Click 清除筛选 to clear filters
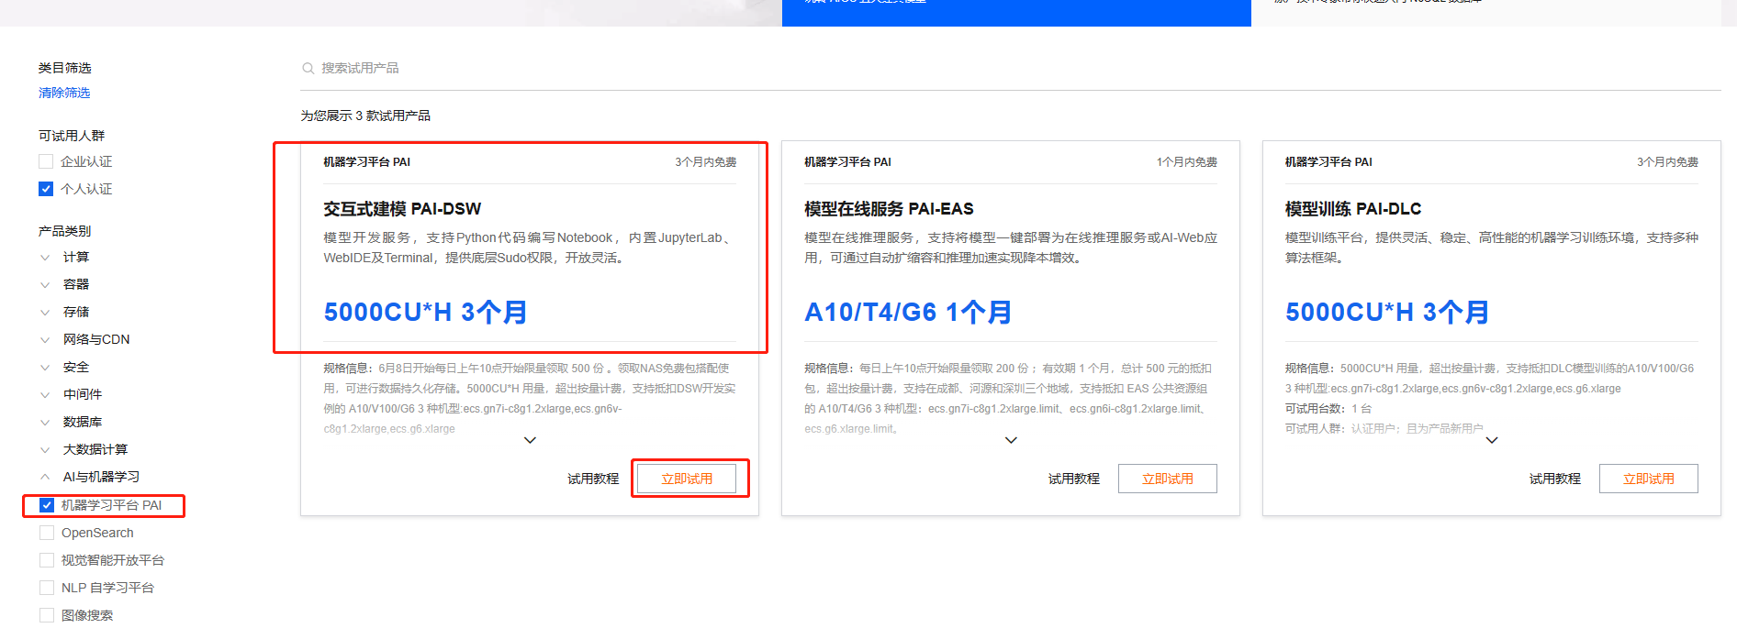Viewport: 1737px width, 628px height. [64, 93]
